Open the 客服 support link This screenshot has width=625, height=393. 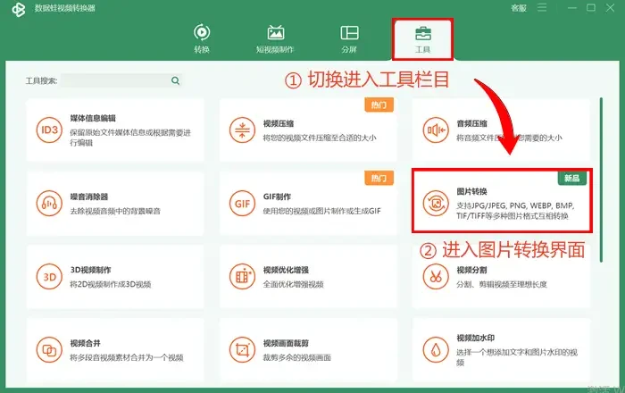click(x=519, y=8)
